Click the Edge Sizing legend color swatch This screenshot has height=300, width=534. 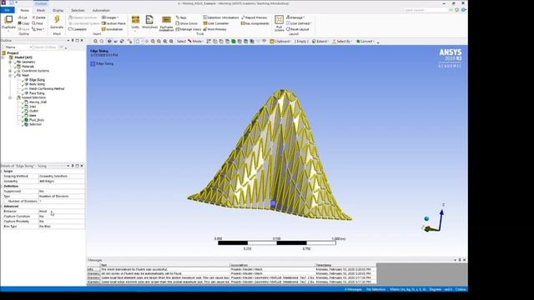tap(93, 63)
